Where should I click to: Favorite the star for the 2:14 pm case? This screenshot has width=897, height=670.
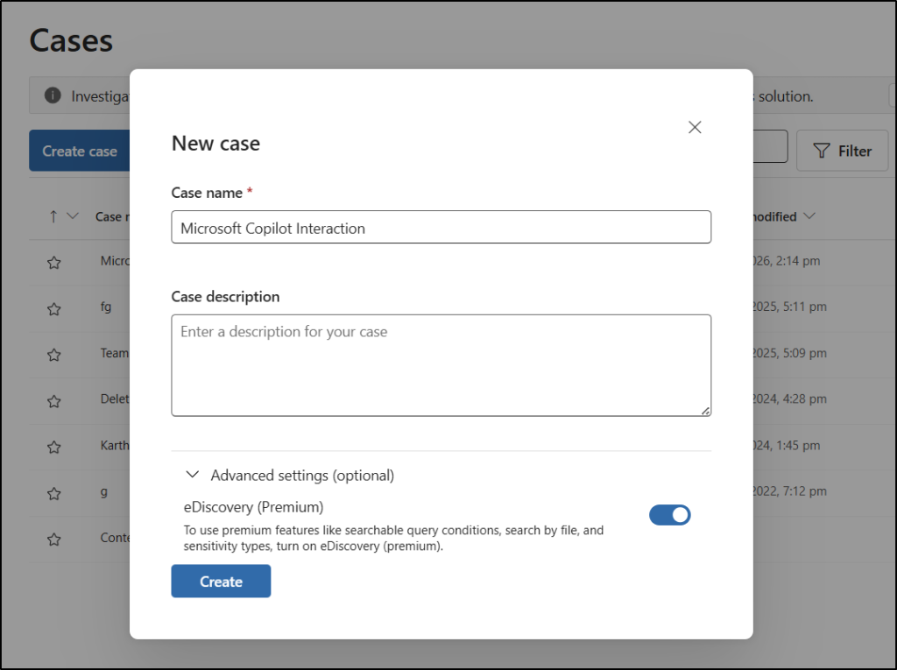pyautogui.click(x=53, y=263)
